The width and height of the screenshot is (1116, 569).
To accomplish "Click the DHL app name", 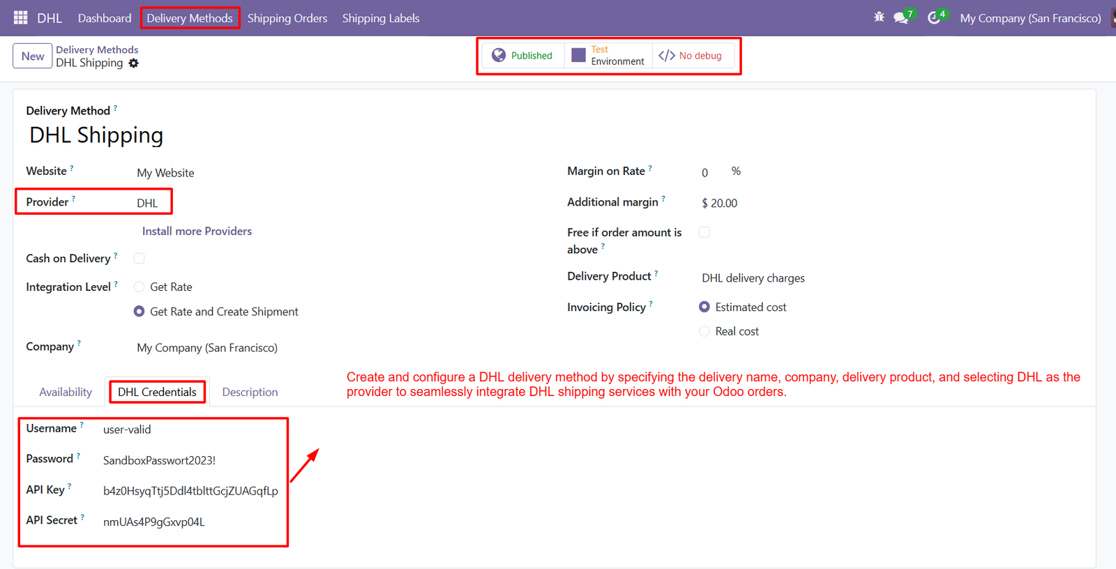I will click(50, 18).
